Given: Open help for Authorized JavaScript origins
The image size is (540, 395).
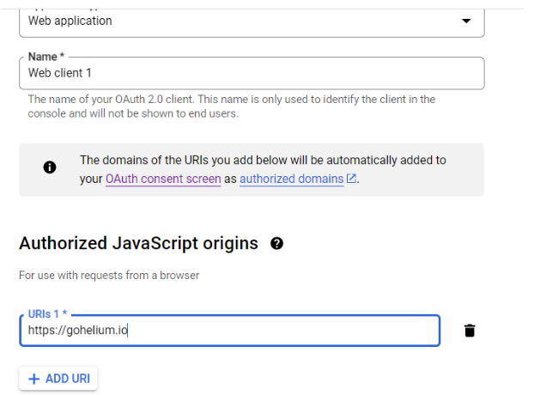Looking at the screenshot, I should tap(276, 244).
